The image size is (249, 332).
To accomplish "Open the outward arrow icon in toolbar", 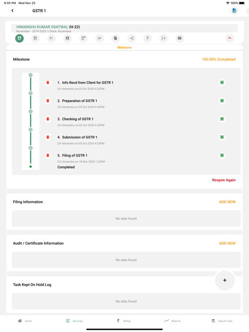I will coord(163,38).
